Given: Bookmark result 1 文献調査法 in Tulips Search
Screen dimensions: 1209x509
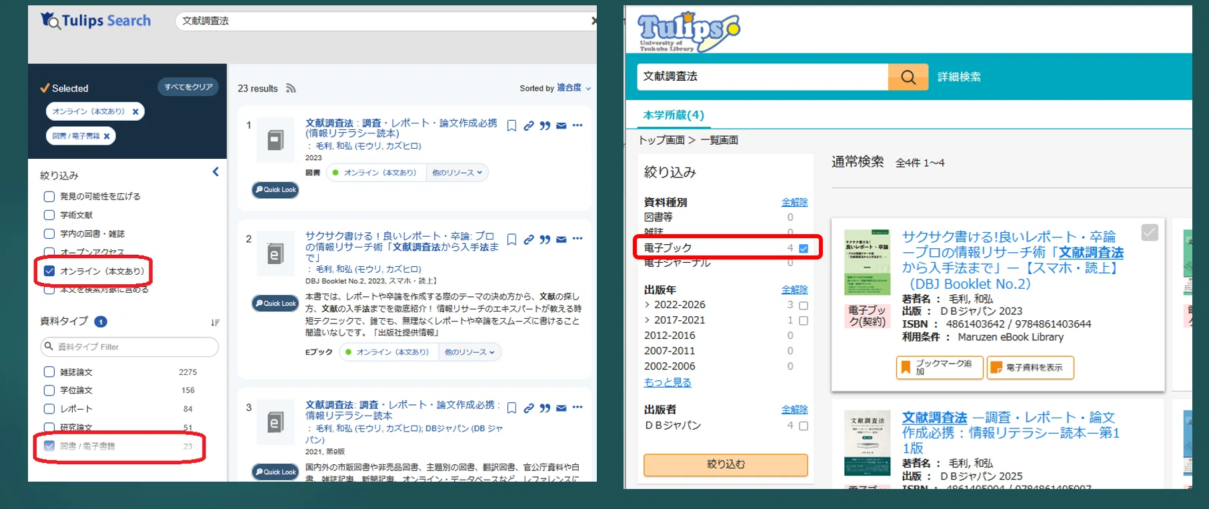Looking at the screenshot, I should pyautogui.click(x=511, y=125).
